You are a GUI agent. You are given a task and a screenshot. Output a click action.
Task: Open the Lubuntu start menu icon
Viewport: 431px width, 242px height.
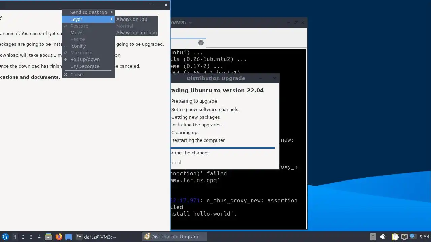click(x=5, y=237)
